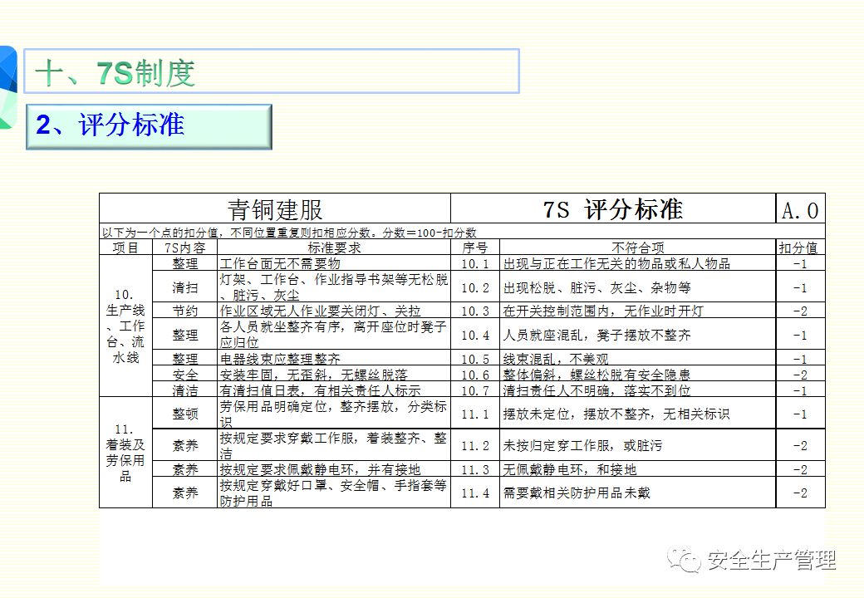The height and width of the screenshot is (598, 864).
Task: Select the 2、评分标准 heading box
Action: (x=149, y=126)
